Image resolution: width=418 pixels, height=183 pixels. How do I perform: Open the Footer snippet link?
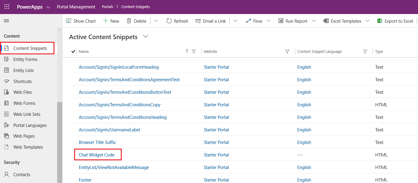85,180
